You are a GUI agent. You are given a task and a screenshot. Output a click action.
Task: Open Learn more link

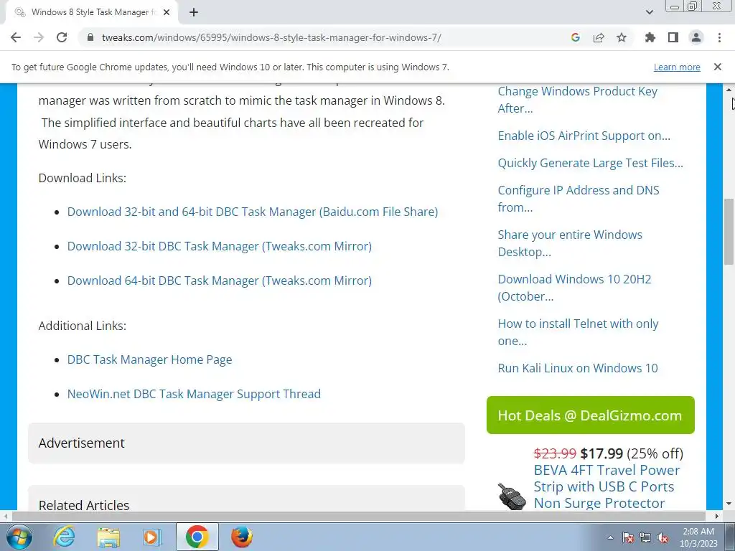pyautogui.click(x=677, y=67)
